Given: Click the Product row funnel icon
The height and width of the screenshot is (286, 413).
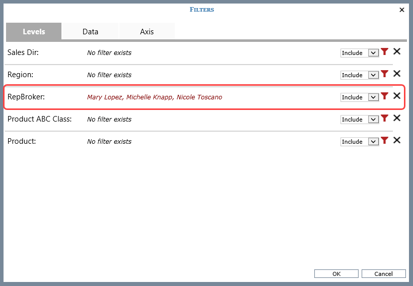Looking at the screenshot, I should (x=385, y=141).
